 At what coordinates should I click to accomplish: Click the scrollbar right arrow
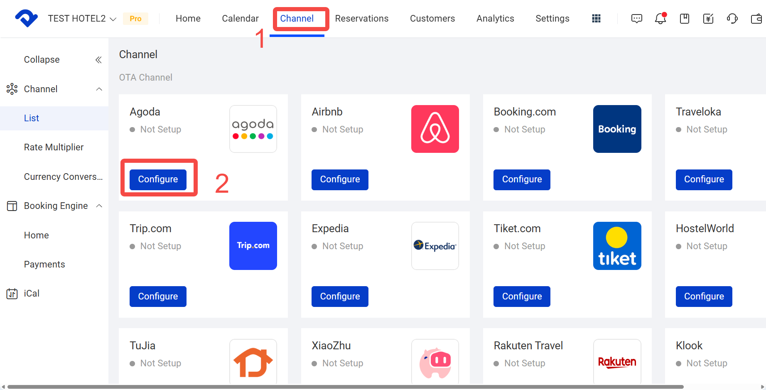point(762,387)
